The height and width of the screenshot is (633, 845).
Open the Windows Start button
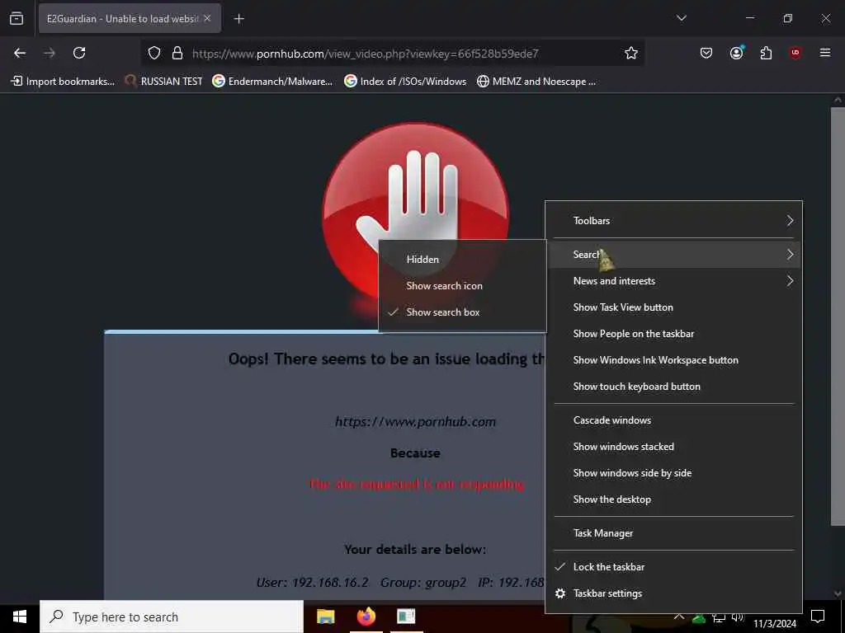coord(20,617)
